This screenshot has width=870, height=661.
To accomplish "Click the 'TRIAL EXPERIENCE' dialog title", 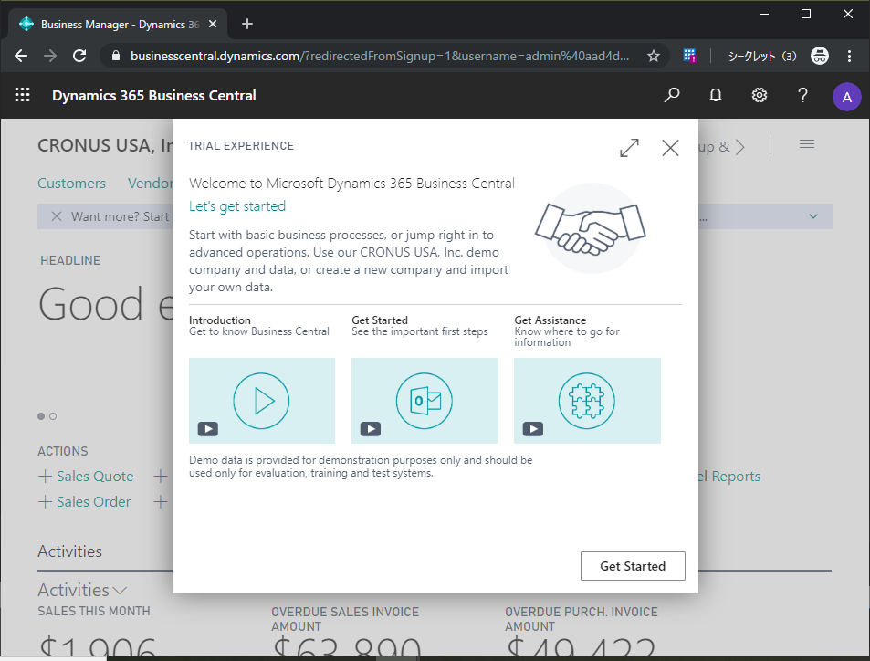I will [x=241, y=146].
